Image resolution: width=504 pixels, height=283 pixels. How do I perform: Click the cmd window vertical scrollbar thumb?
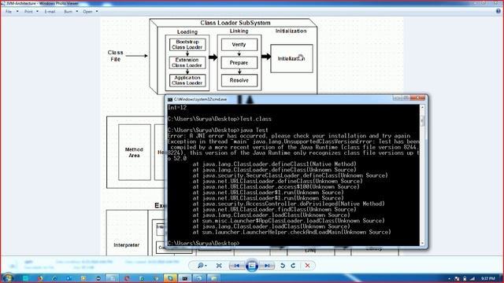(x=422, y=120)
